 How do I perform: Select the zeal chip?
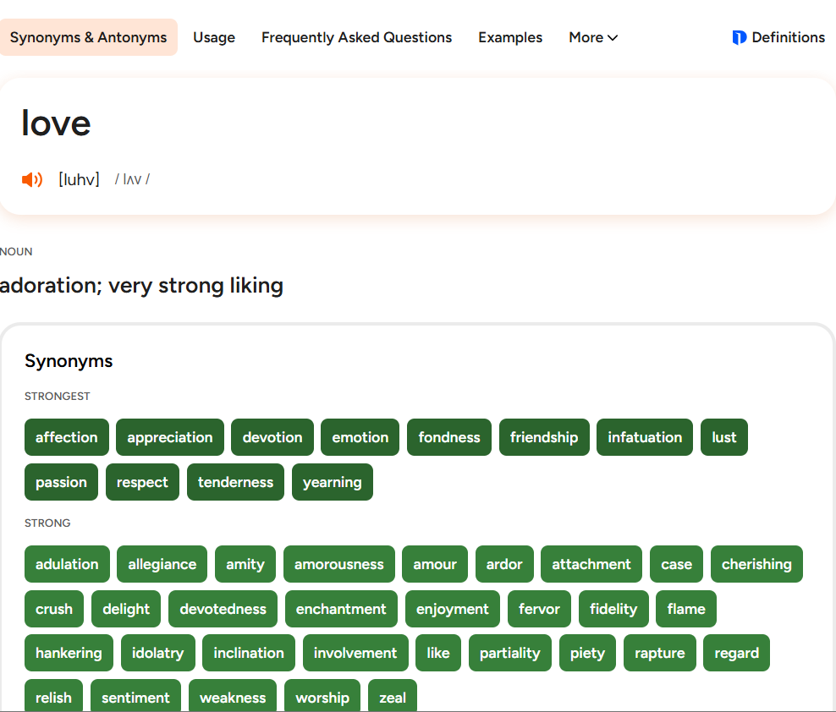click(x=393, y=696)
